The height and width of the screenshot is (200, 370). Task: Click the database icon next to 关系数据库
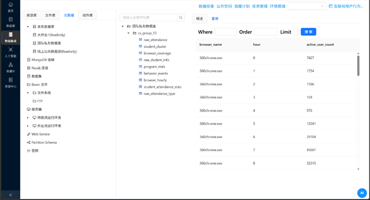pos(34,27)
